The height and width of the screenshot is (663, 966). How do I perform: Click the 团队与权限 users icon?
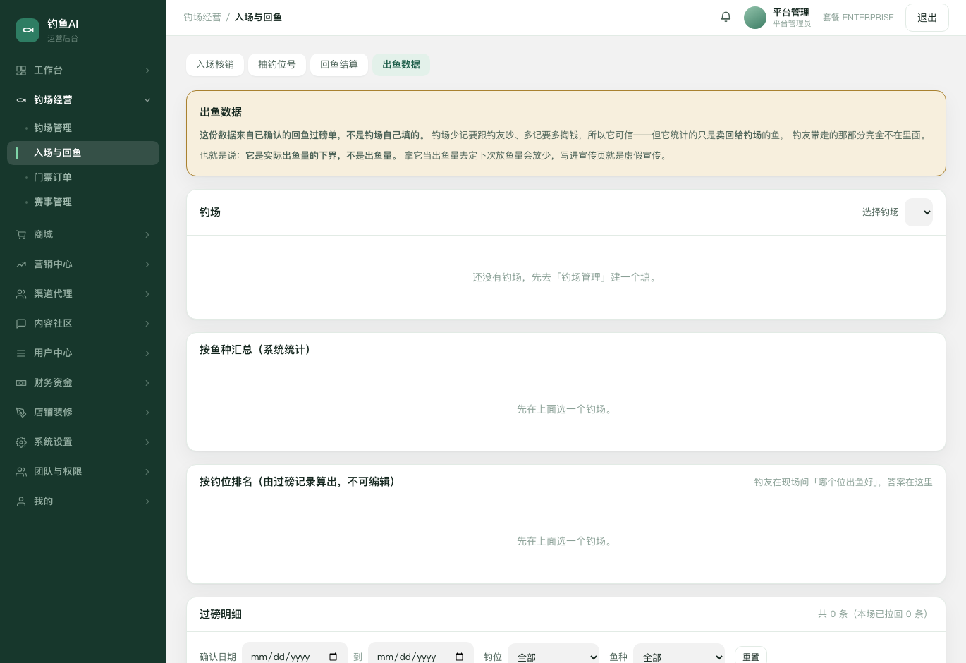point(21,472)
